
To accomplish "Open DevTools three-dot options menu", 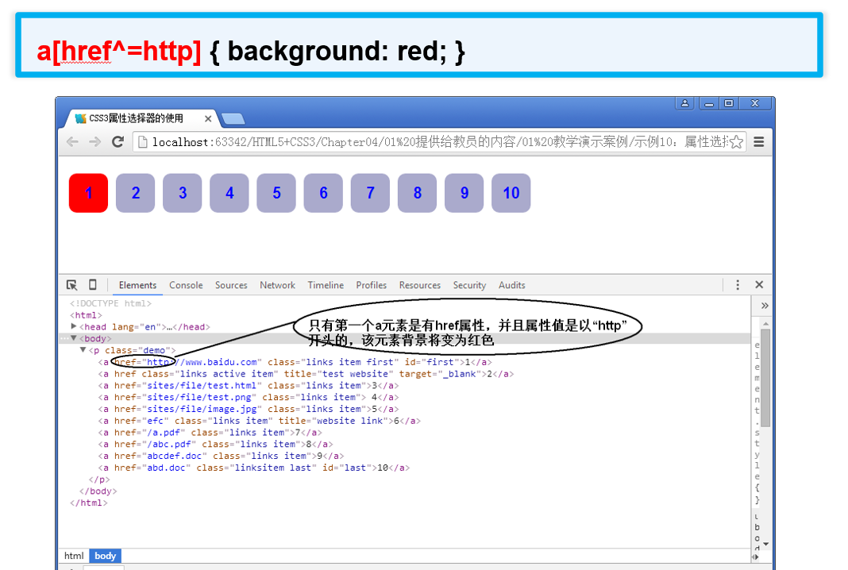I will (737, 285).
